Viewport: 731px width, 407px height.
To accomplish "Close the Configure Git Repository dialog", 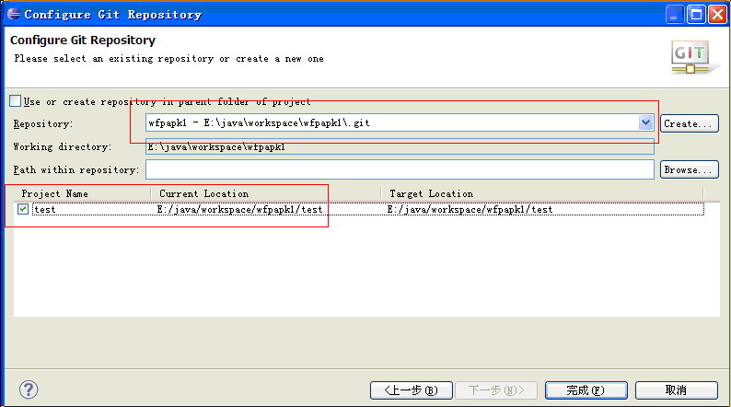I will tap(717, 15).
